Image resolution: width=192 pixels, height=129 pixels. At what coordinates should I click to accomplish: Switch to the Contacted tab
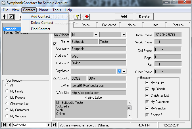[x=109, y=25]
